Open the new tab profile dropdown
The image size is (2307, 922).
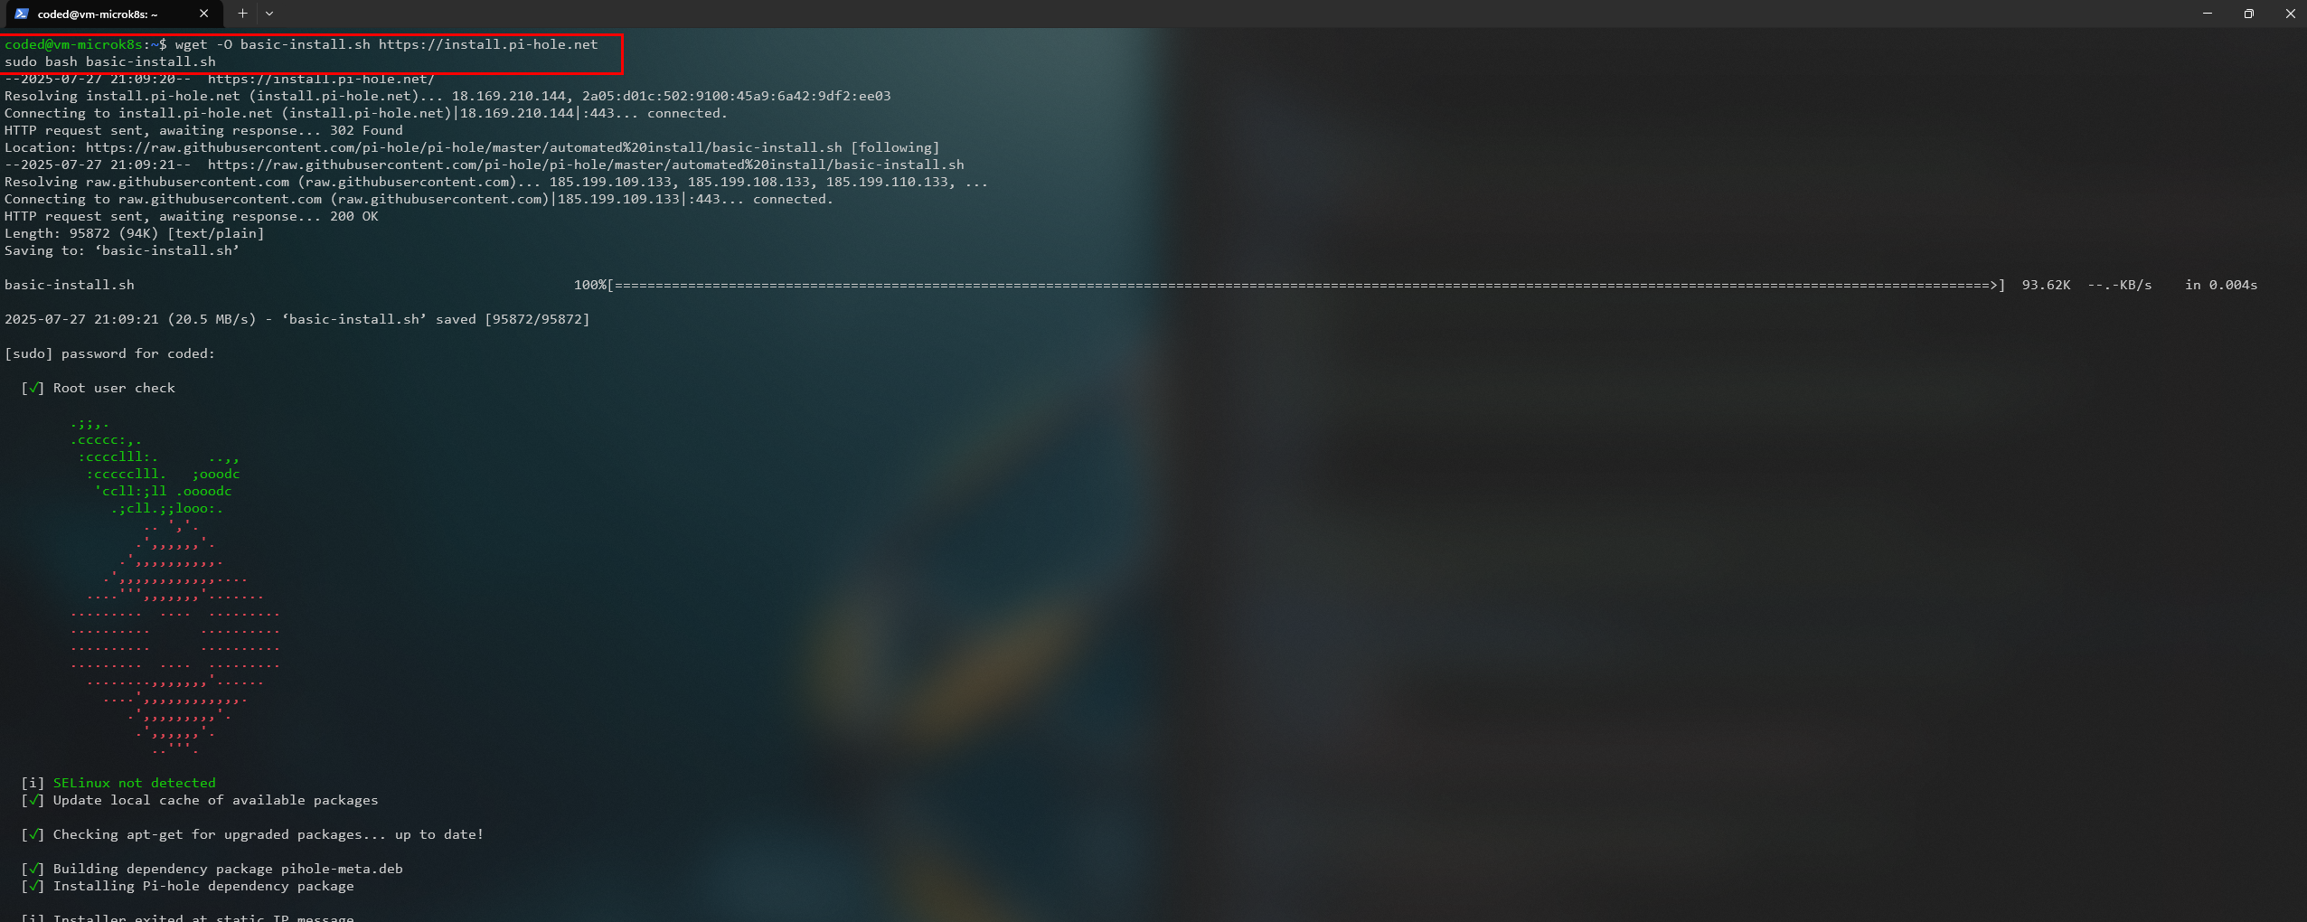coord(269,14)
